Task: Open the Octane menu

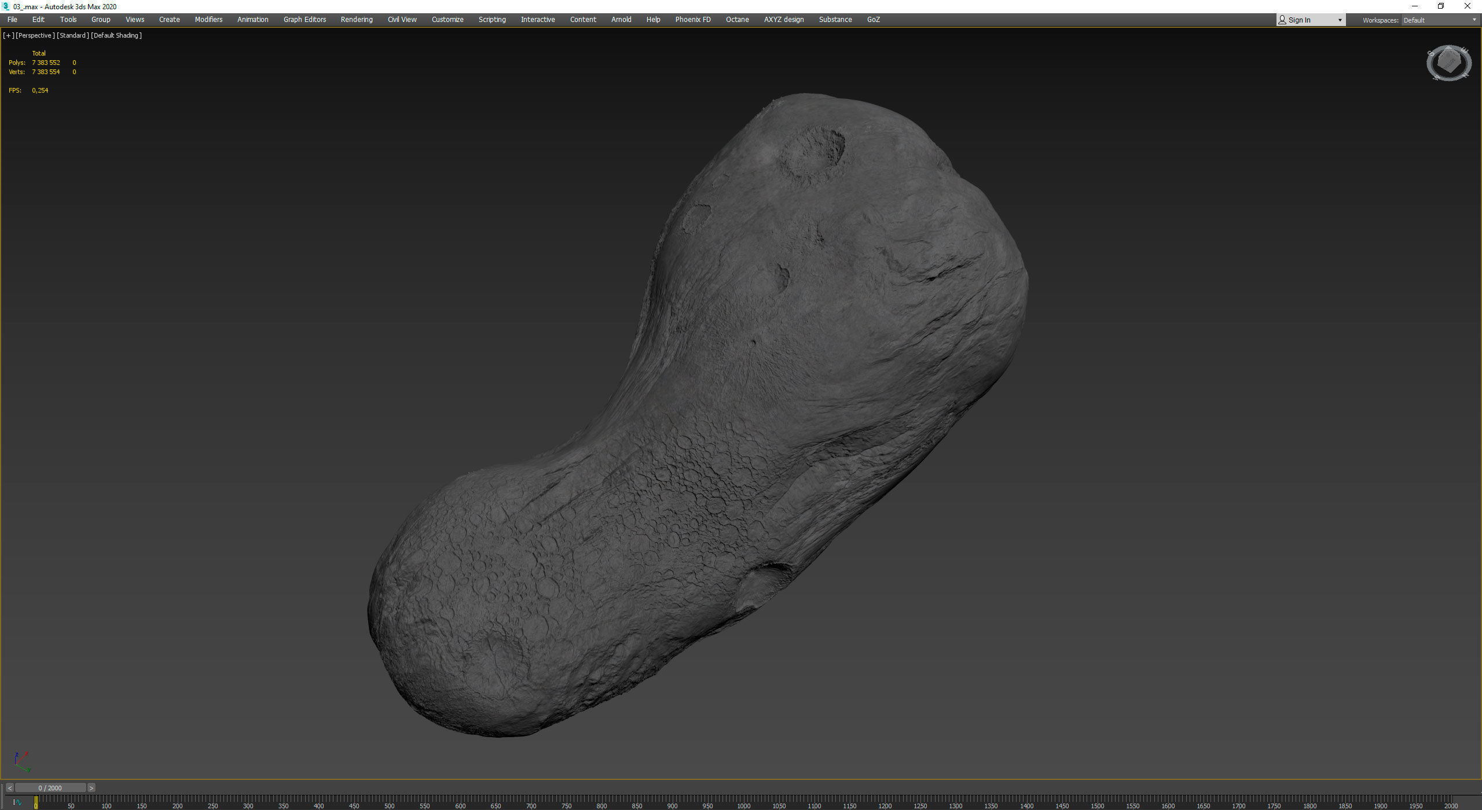Action: (x=738, y=20)
